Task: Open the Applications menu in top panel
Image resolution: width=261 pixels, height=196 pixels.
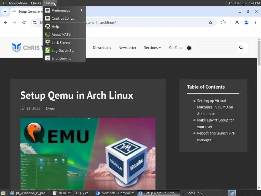Action: 18,3
